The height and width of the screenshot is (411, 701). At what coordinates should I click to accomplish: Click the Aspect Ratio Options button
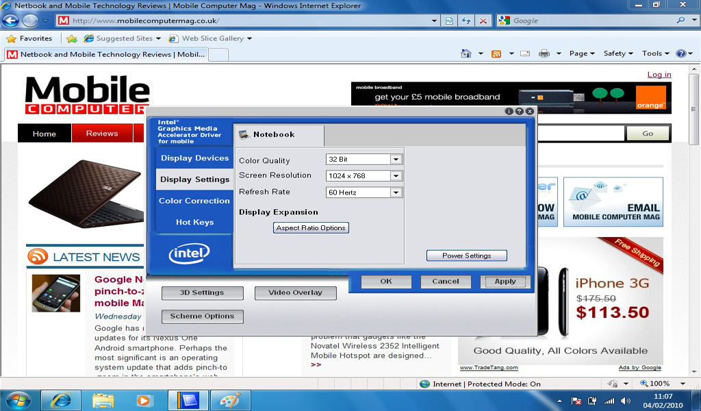[x=311, y=227]
